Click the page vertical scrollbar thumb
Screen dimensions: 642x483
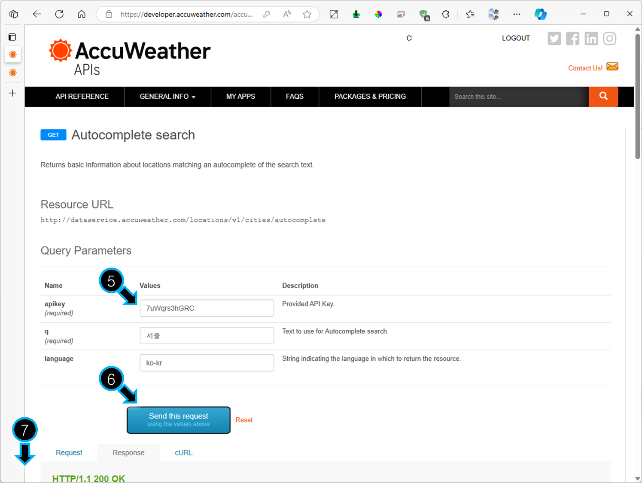(638, 97)
